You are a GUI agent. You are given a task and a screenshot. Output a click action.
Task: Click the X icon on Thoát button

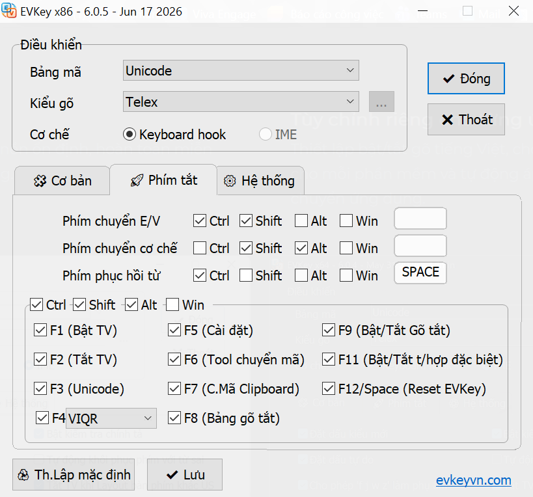tap(447, 120)
